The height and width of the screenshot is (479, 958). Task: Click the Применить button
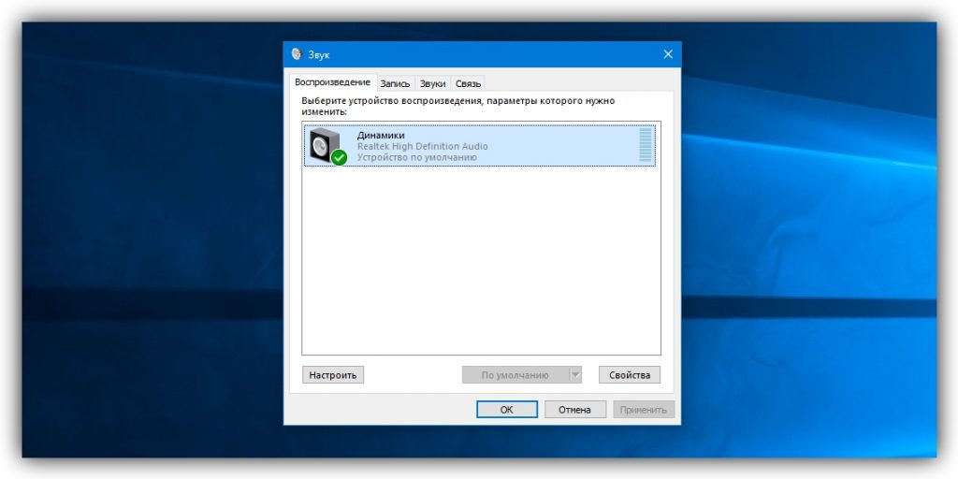point(644,410)
